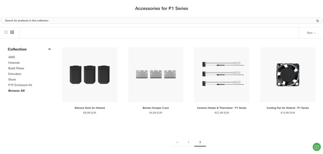
Task: Open the Sort dropdown
Action: [311, 33]
